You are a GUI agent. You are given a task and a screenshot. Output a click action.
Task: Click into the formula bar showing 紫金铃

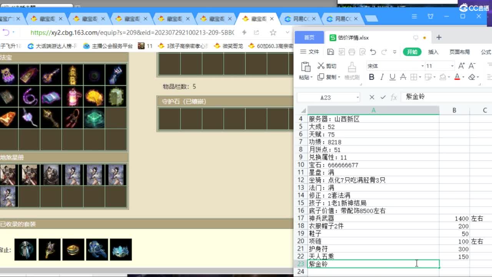tap(446, 97)
